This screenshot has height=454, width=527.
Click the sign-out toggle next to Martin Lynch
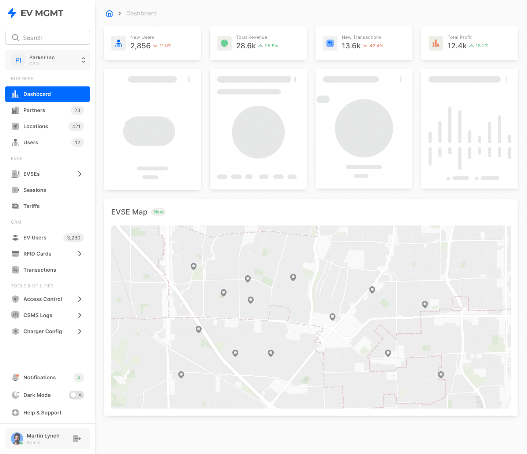[x=77, y=438]
